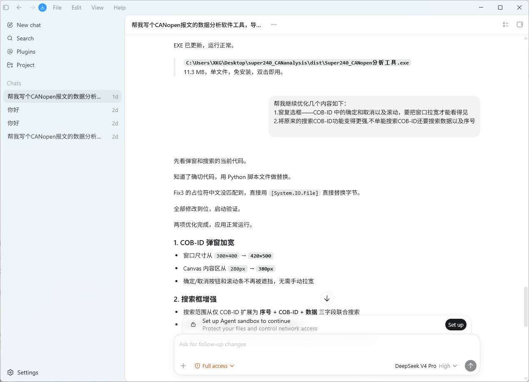Open the task list icon in header
The height and width of the screenshot is (382, 529).
(x=506, y=25)
